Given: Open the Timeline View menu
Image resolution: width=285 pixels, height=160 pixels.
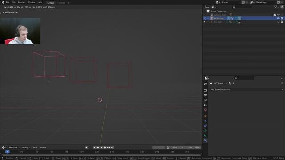Looking at the screenshot, I should click(35, 148).
